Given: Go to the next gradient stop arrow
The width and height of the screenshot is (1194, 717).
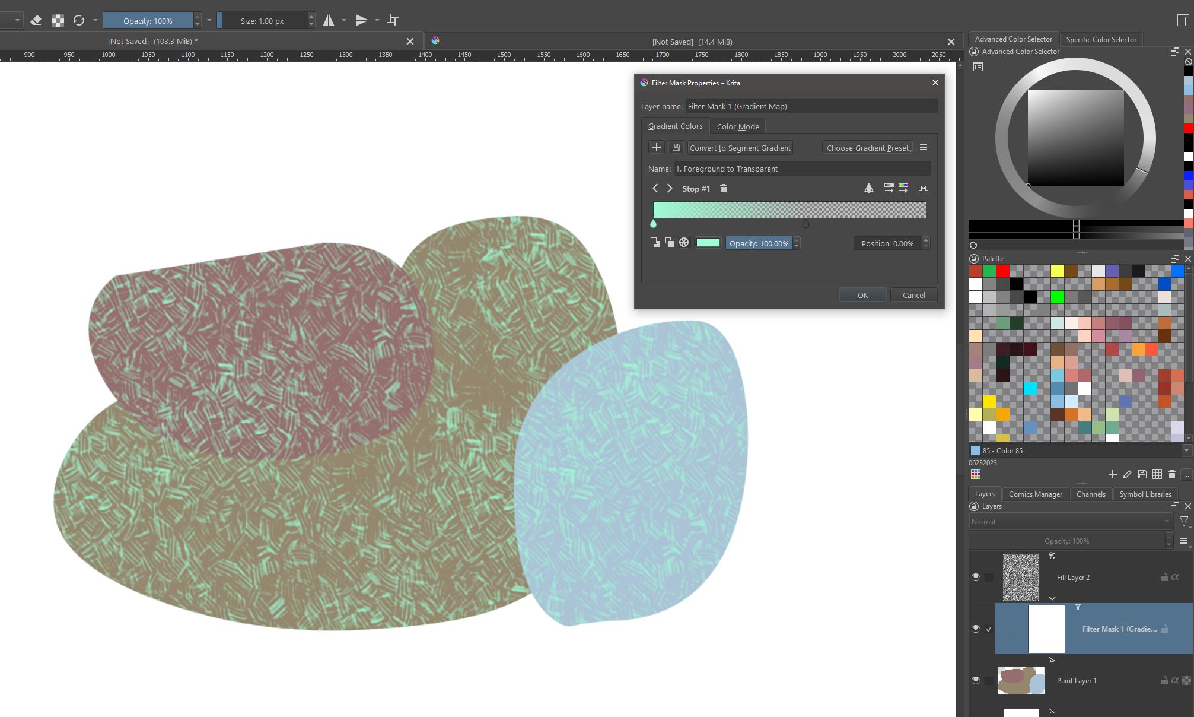Looking at the screenshot, I should tap(670, 188).
